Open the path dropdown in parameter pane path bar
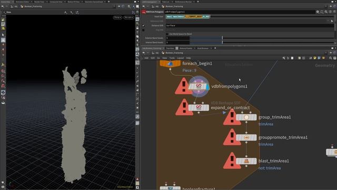 click(x=326, y=6)
